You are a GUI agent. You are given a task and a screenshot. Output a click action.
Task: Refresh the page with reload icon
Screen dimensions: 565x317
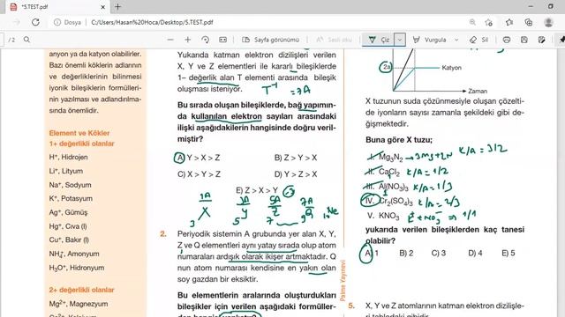click(35, 22)
